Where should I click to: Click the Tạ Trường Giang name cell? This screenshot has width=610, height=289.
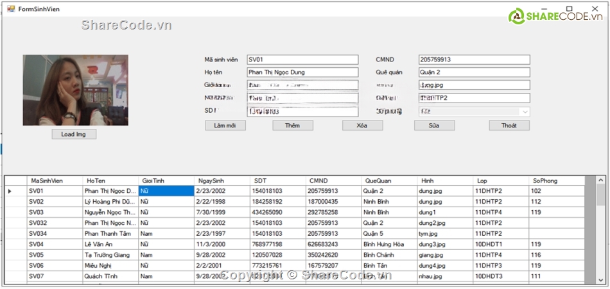tap(110, 255)
